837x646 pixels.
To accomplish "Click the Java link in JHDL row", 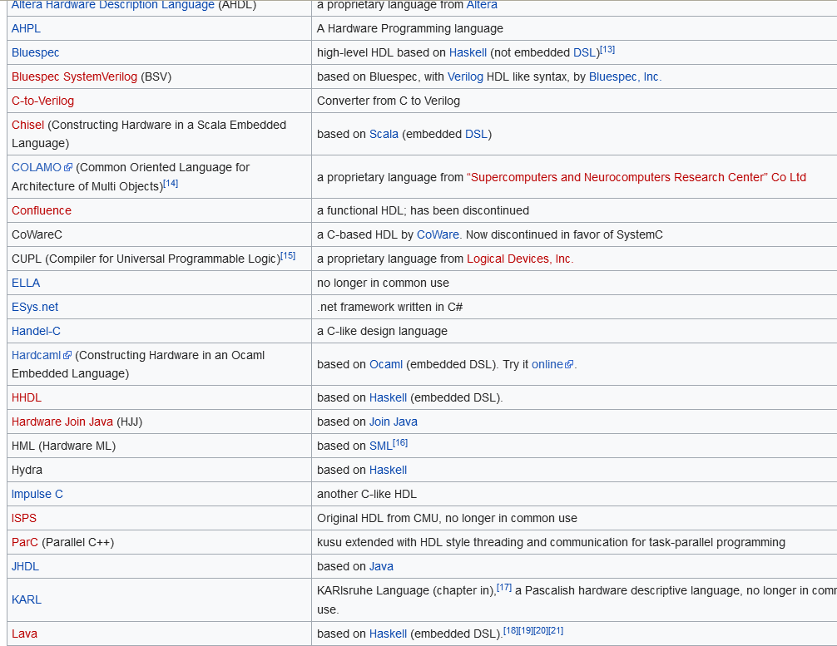I will 381,566.
